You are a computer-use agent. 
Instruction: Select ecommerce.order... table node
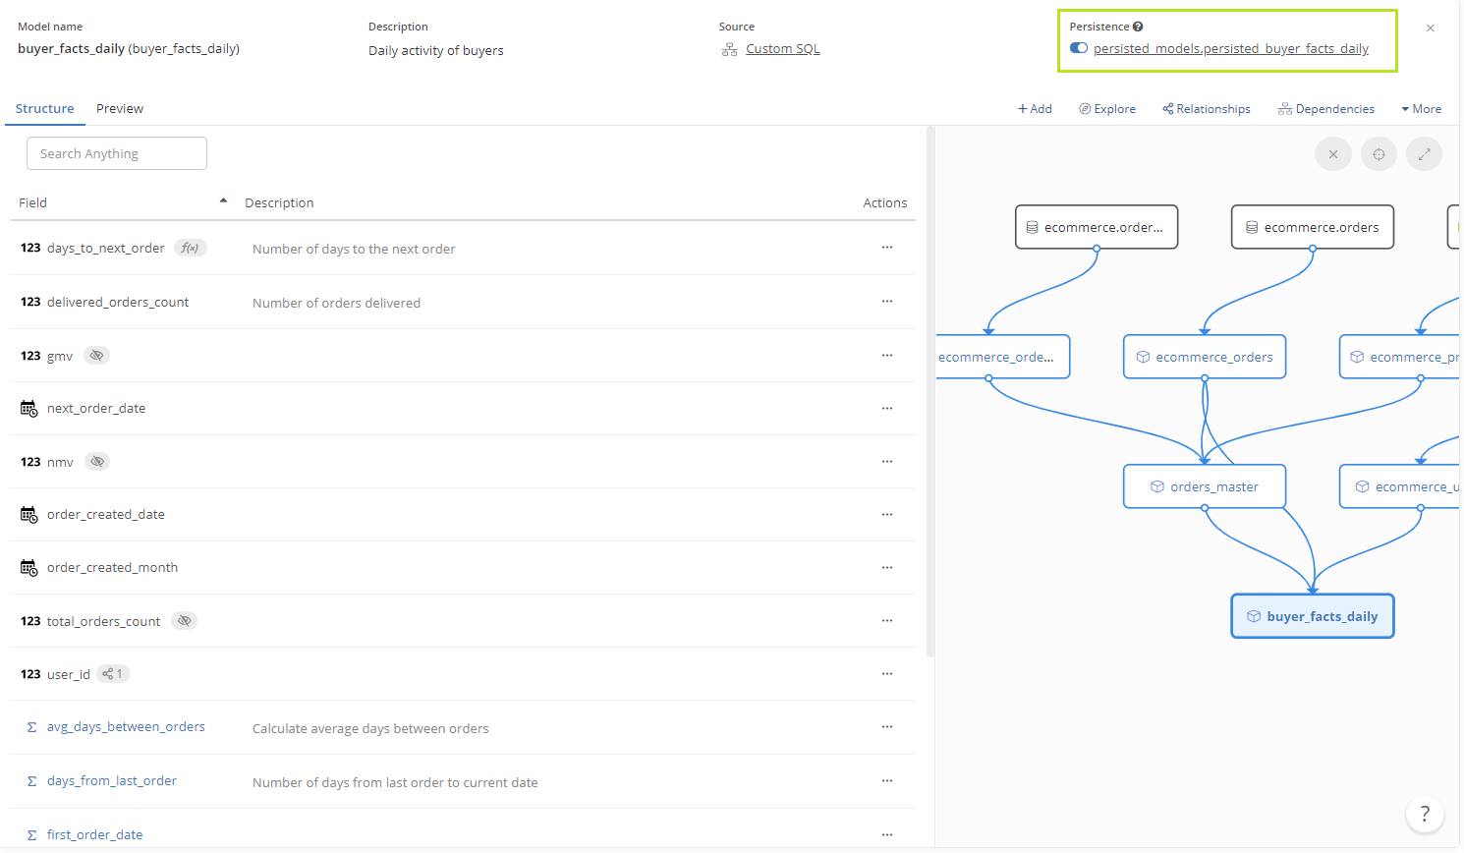(x=1097, y=227)
